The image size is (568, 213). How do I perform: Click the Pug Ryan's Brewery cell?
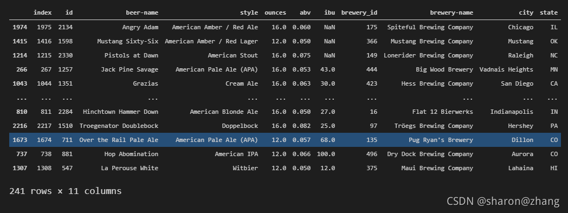tap(441, 140)
